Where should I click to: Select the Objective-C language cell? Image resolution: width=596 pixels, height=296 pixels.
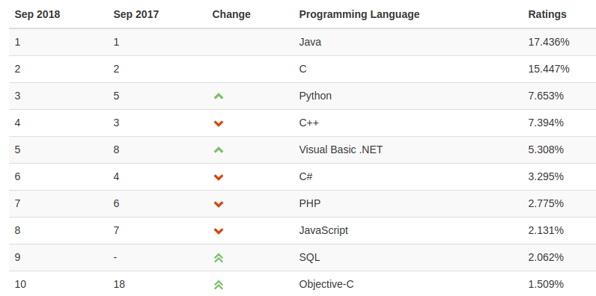coord(326,285)
